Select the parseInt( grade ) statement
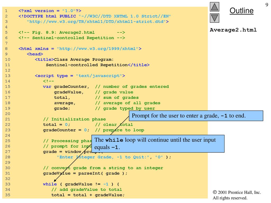This screenshot has height=203, width=271. tap(85, 173)
